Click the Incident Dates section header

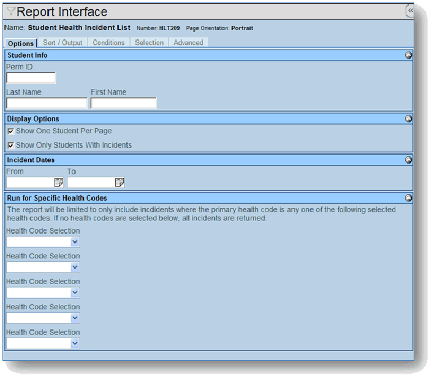(x=208, y=160)
